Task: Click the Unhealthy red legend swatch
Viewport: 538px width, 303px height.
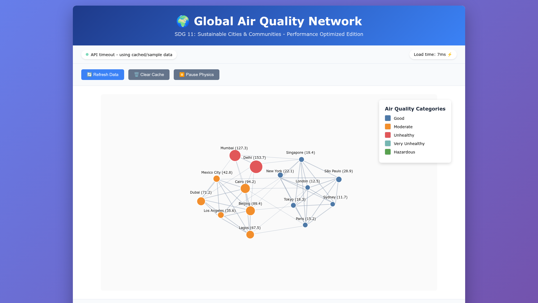Action: click(388, 135)
